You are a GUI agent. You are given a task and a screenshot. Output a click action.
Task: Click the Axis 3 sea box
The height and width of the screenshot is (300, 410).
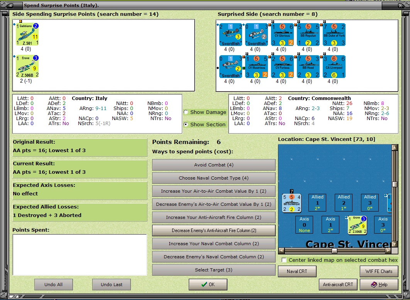pos(383,224)
